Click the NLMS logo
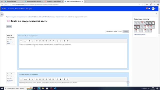 click(4, 9)
